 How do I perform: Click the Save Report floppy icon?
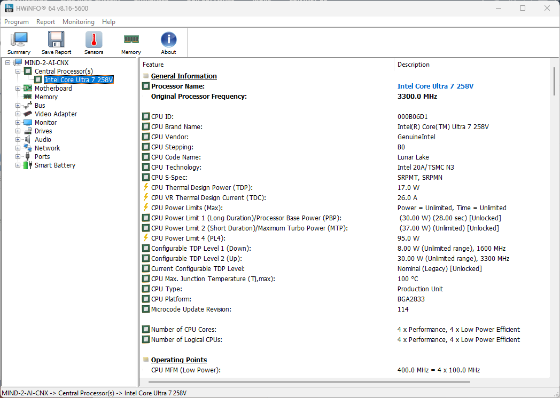click(x=56, y=39)
